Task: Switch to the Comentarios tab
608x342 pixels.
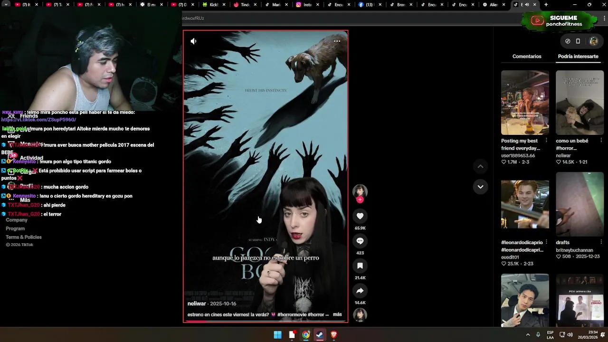Action: [527, 56]
